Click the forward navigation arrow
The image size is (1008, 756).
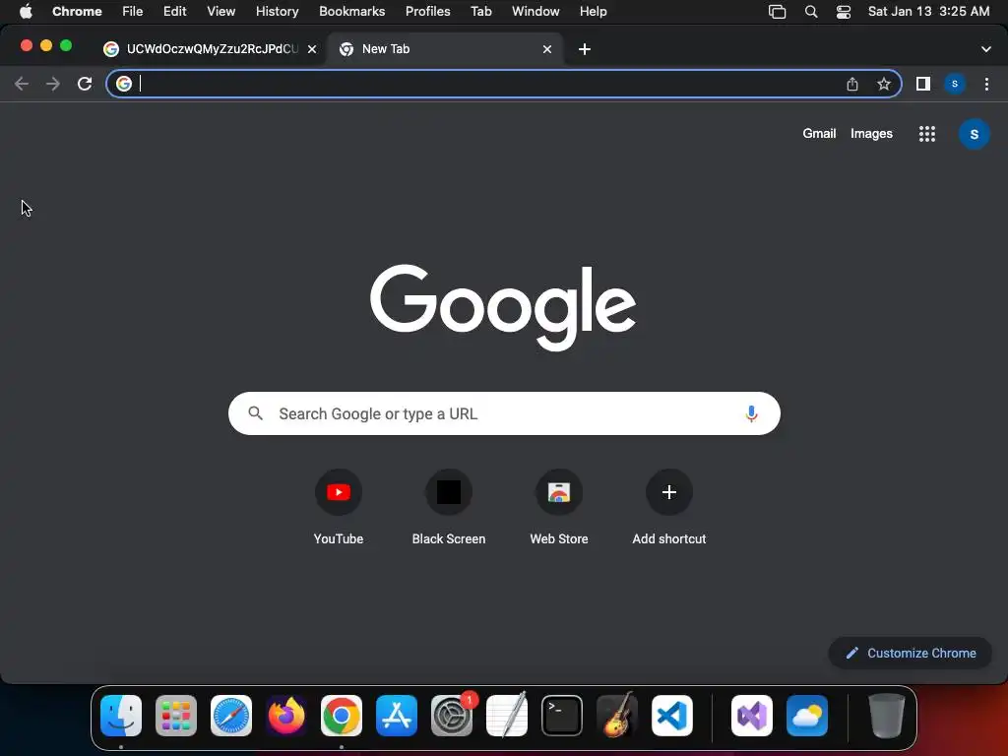point(53,84)
